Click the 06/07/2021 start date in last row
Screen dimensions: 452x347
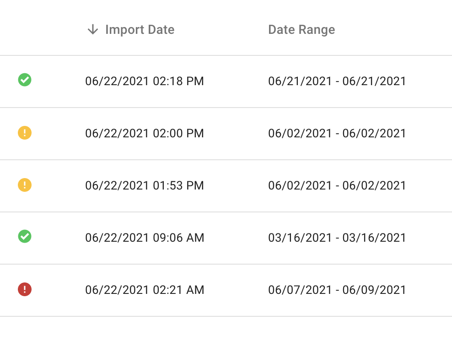click(x=300, y=290)
